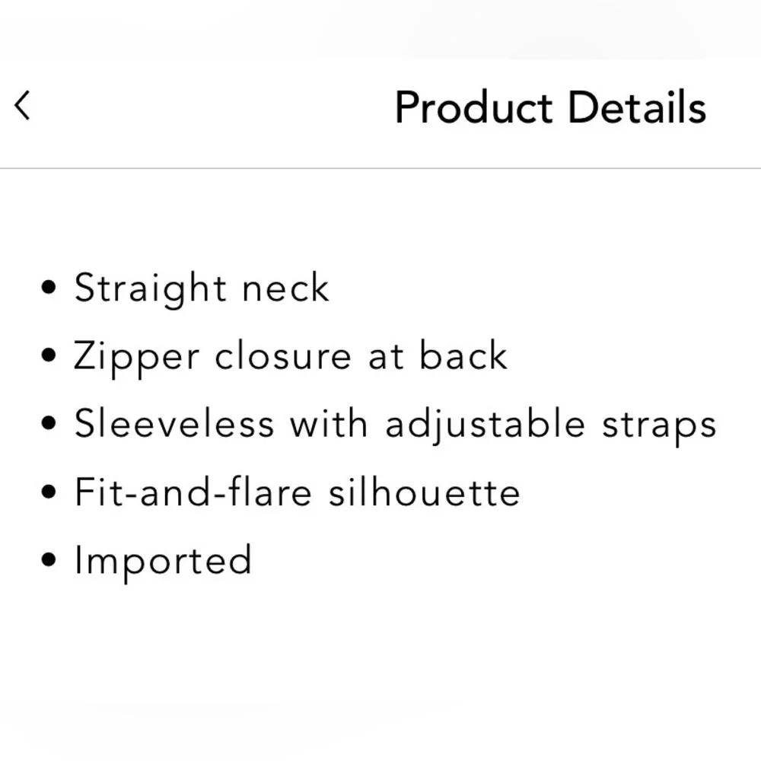Viewport: 761px width, 761px height.
Task: Click the bullet beside Zipper closure
Action: point(49,355)
